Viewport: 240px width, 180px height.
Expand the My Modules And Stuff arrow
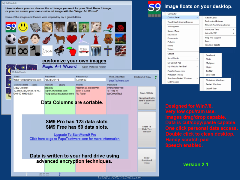tap(197, 67)
